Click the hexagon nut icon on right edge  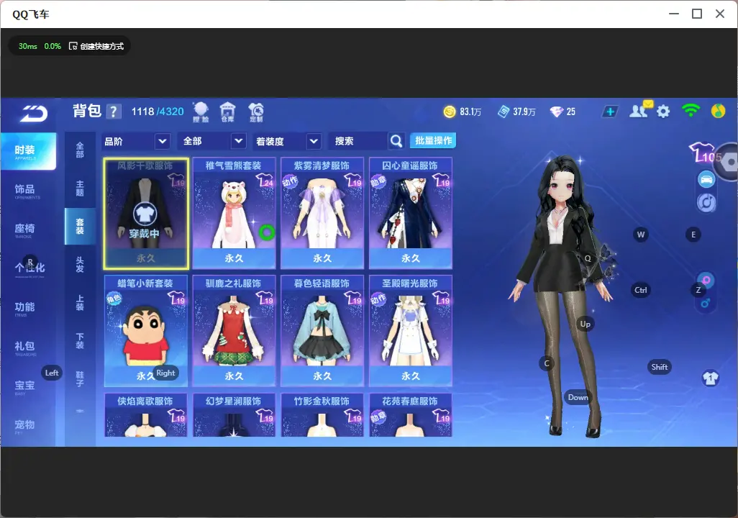tap(729, 162)
